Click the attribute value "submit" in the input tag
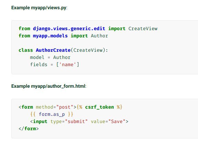The height and width of the screenshot is (146, 198). click(76, 121)
